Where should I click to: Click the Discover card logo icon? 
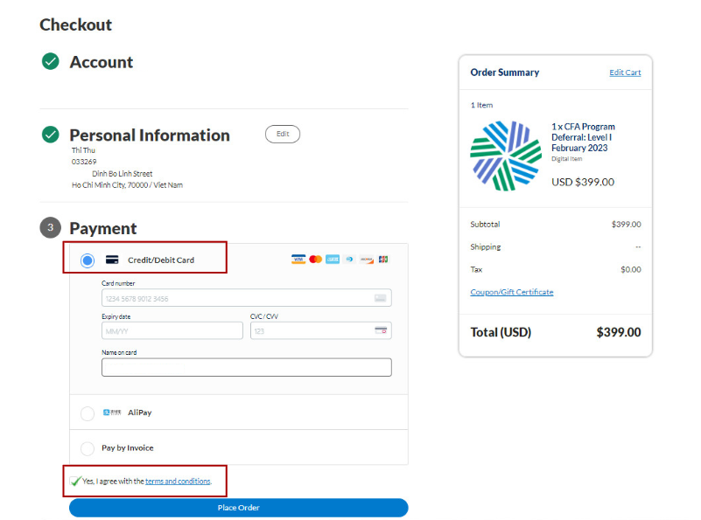[x=367, y=260]
